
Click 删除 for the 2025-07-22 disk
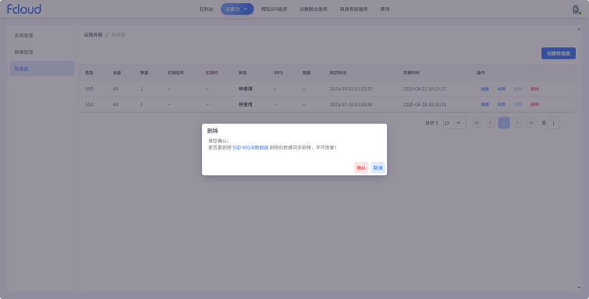tap(535, 89)
